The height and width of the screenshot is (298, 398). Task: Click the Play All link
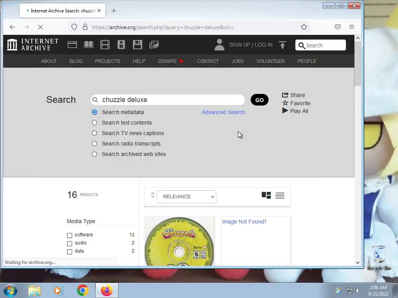point(295,111)
